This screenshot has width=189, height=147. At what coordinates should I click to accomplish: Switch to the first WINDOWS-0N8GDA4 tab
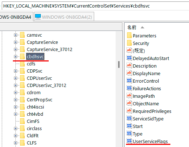pos(16,17)
